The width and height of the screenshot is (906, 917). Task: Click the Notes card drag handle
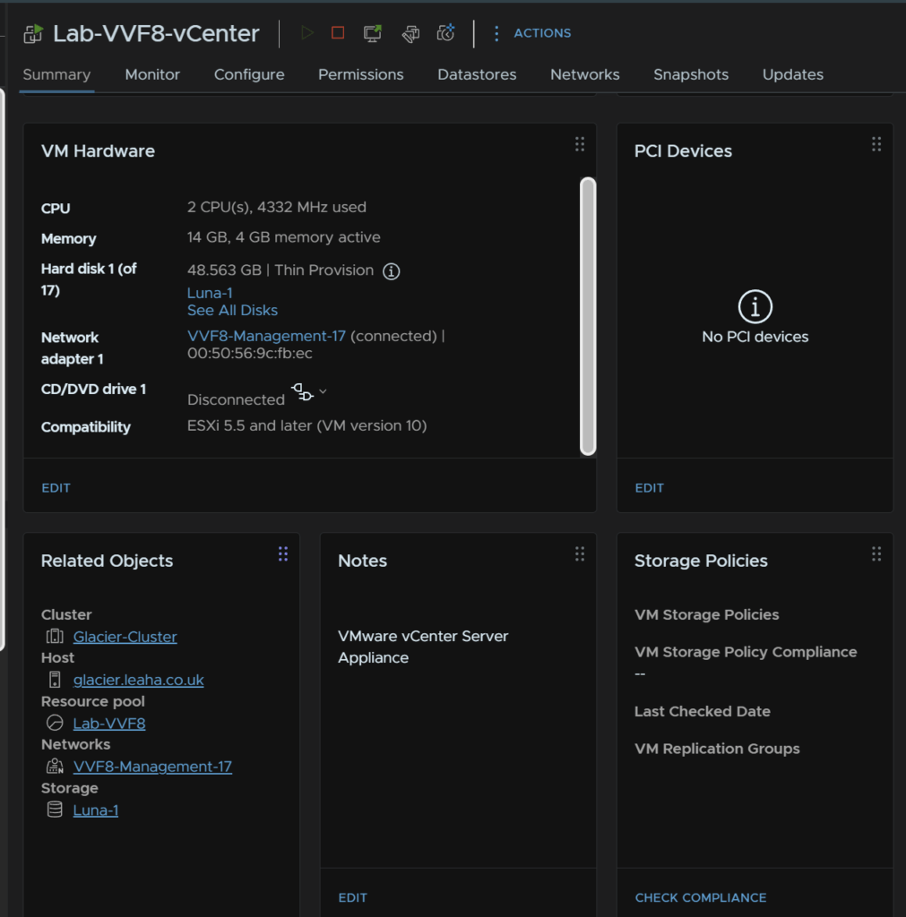(580, 553)
